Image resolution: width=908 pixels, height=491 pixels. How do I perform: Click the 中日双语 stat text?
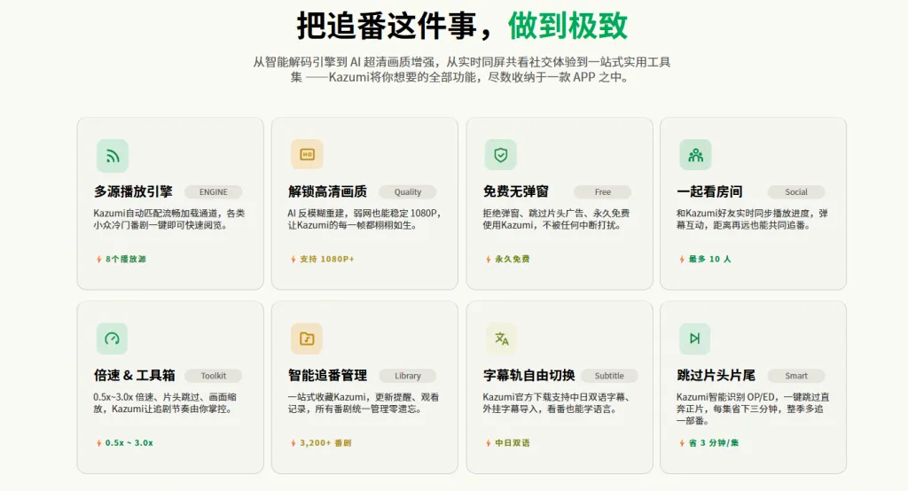(x=512, y=443)
